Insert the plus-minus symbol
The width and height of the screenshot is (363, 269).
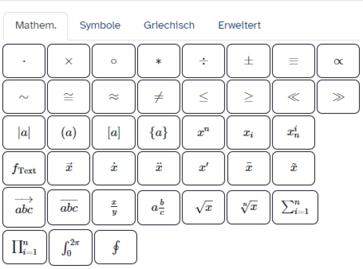coord(248,61)
